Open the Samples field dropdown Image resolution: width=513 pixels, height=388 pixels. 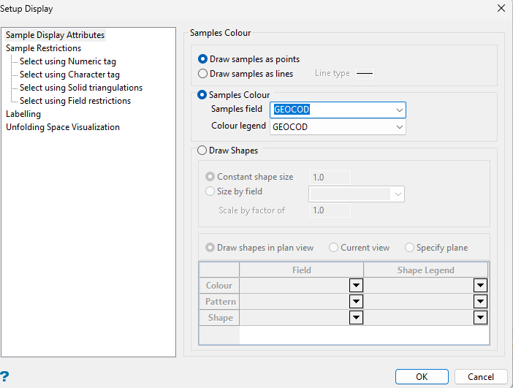pyautogui.click(x=399, y=110)
